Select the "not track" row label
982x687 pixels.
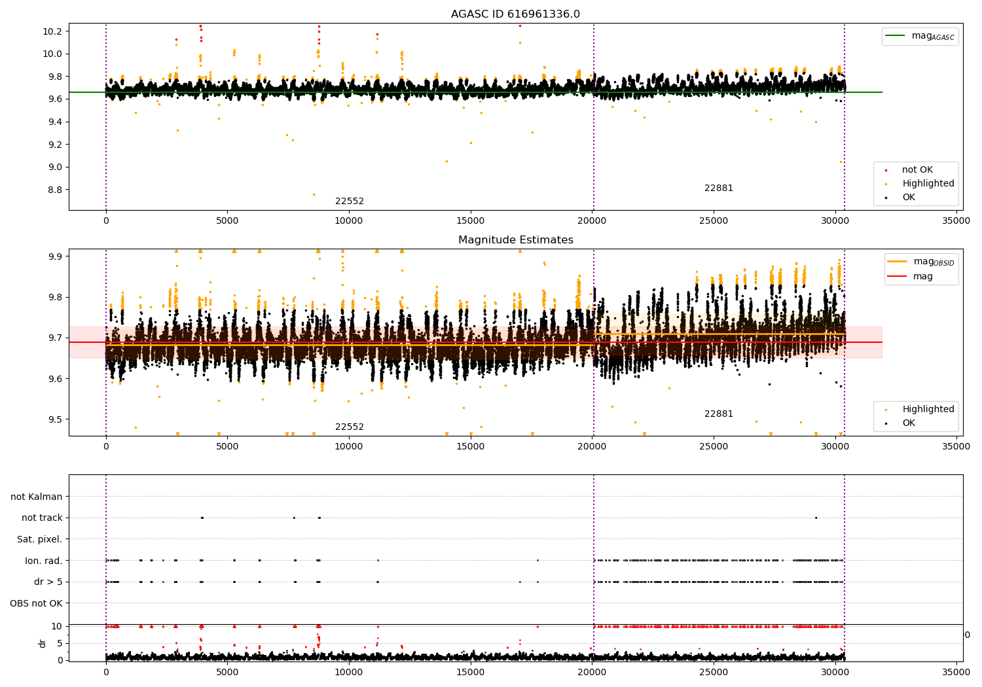pyautogui.click(x=42, y=518)
